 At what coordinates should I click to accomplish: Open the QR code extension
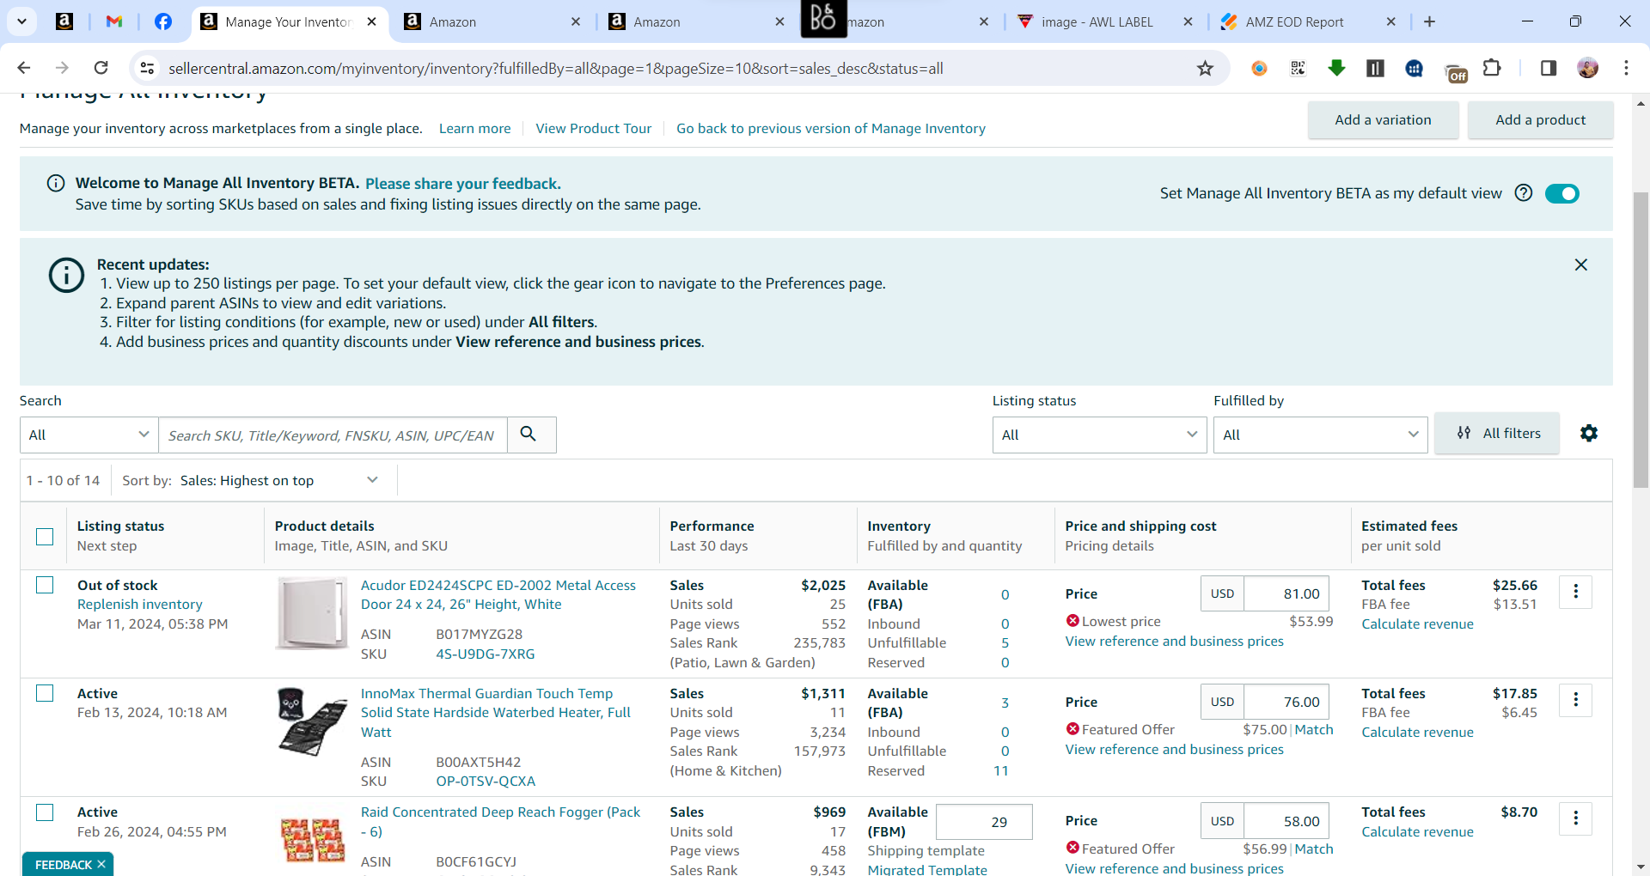1298,68
